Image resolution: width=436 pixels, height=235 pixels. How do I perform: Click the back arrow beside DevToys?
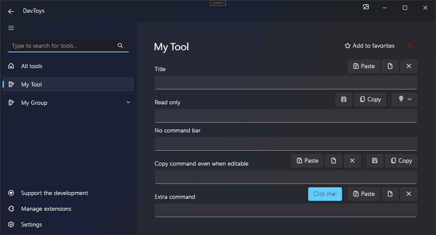coord(11,11)
